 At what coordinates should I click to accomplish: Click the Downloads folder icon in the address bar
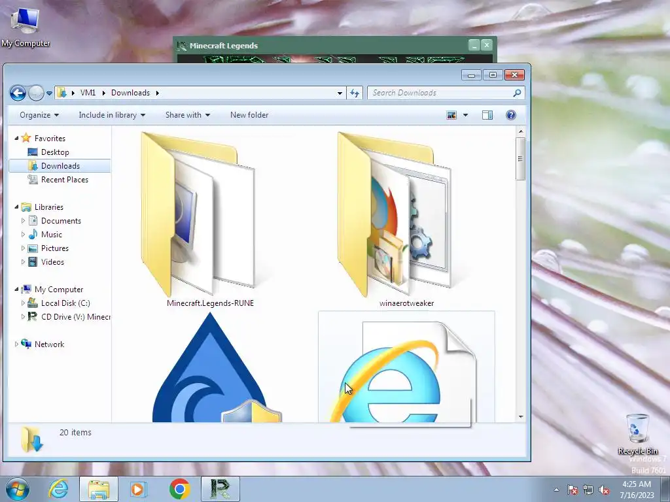tap(62, 93)
